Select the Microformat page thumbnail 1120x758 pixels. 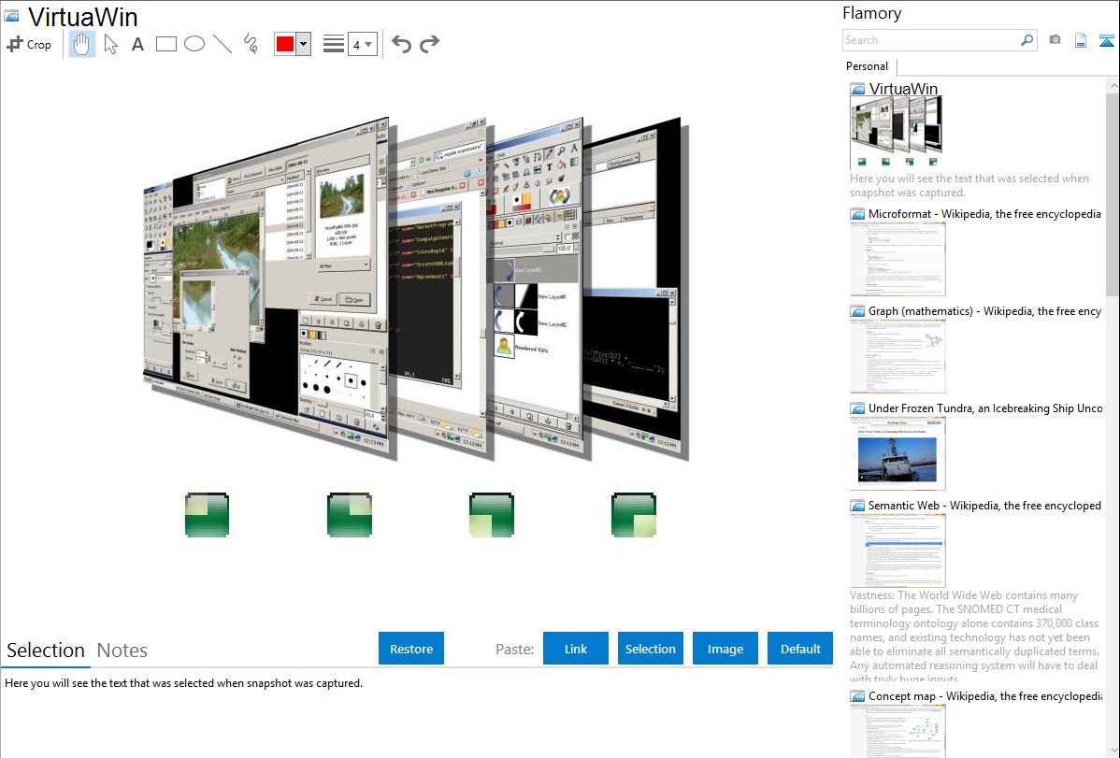tap(897, 259)
